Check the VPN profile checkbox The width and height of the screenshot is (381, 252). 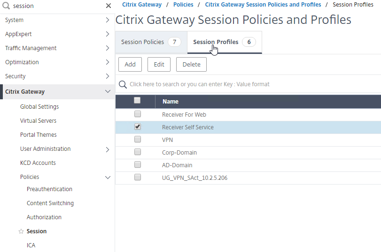[138, 139]
